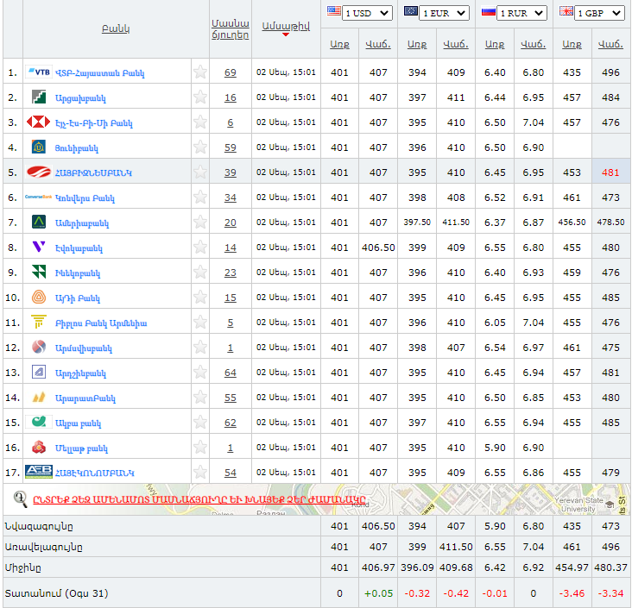Sort by the Բանկ column header

[x=116, y=28]
